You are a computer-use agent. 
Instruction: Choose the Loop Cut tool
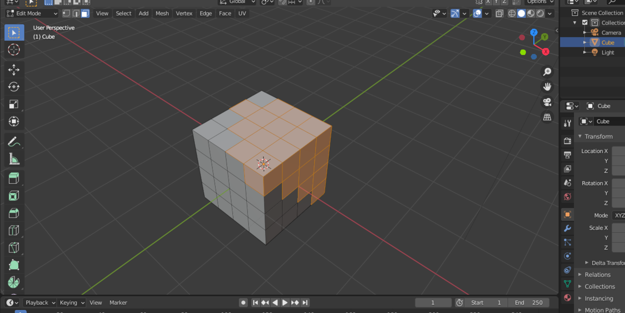tap(14, 230)
